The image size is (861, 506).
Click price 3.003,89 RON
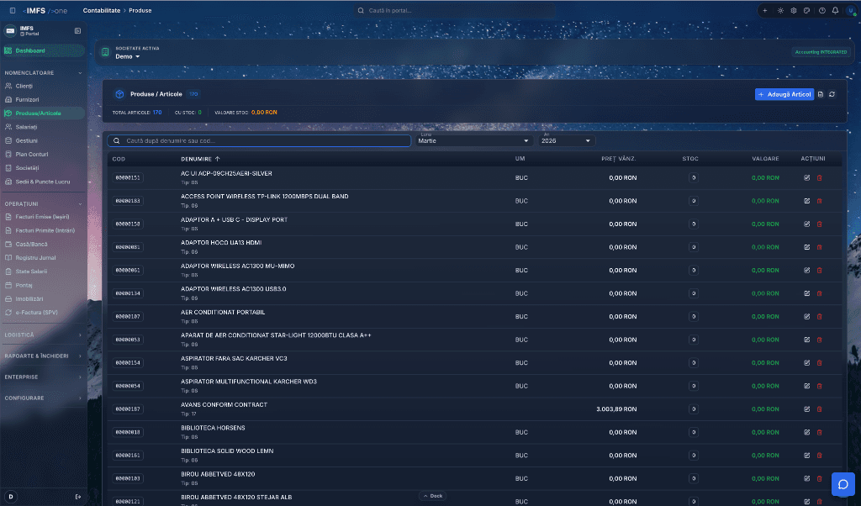616,408
